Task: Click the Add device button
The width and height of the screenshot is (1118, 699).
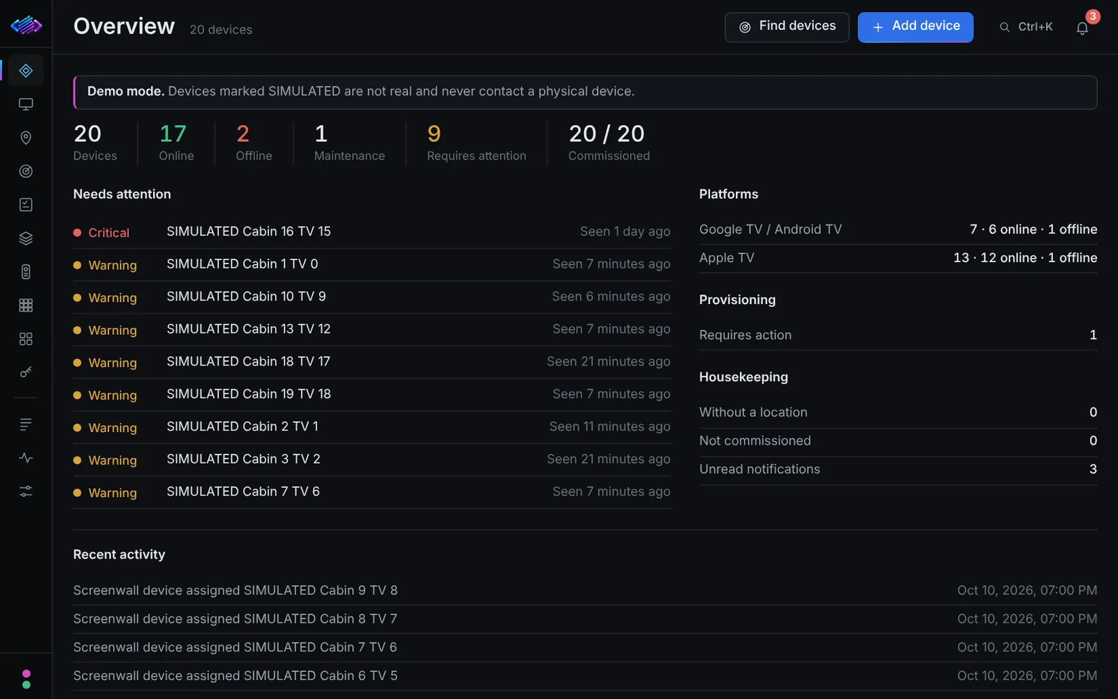Action: point(915,27)
